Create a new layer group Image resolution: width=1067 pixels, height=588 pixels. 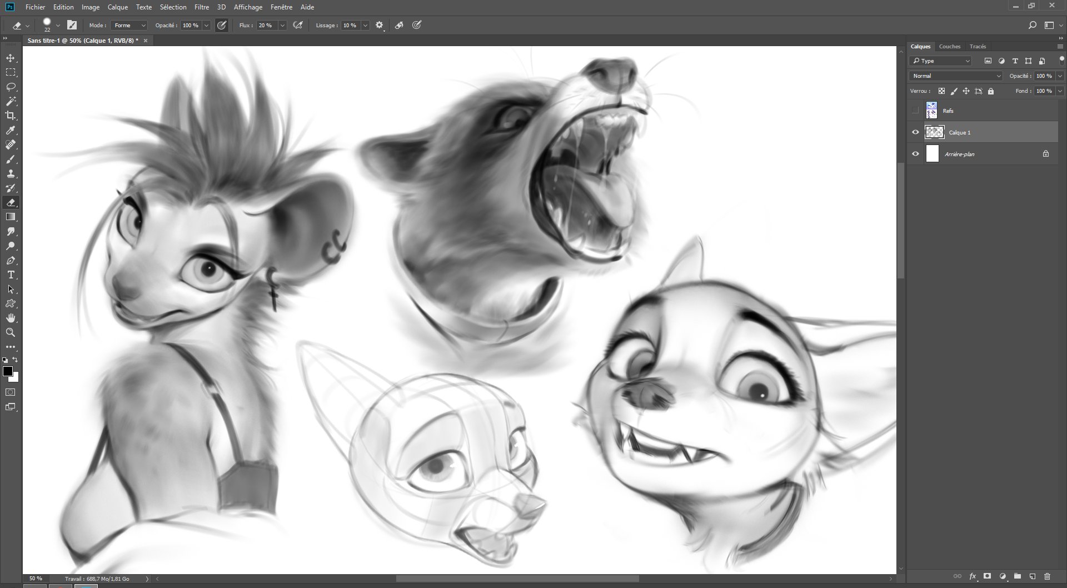click(1018, 576)
